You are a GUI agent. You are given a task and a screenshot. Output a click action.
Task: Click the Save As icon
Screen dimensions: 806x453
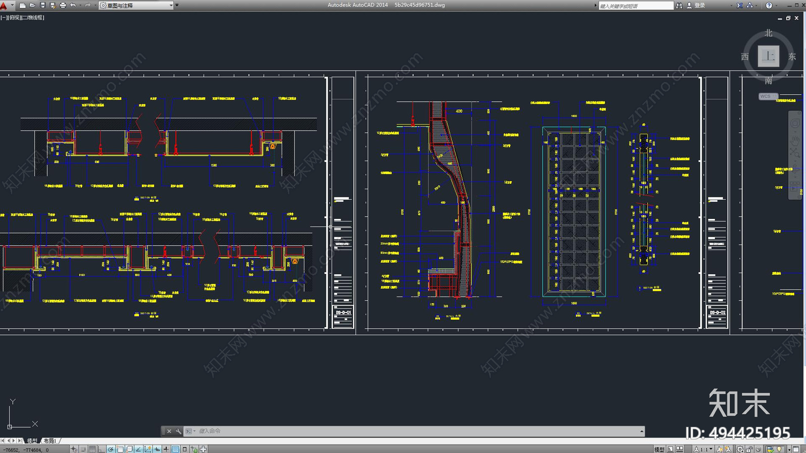point(53,6)
